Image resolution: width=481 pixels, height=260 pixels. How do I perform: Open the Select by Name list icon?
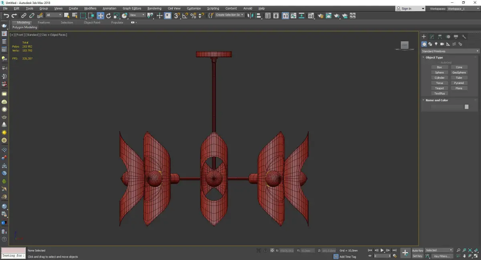click(x=75, y=16)
